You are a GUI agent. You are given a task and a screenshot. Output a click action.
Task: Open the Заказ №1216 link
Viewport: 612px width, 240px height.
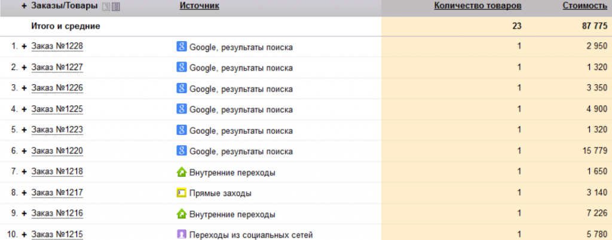[x=57, y=214]
